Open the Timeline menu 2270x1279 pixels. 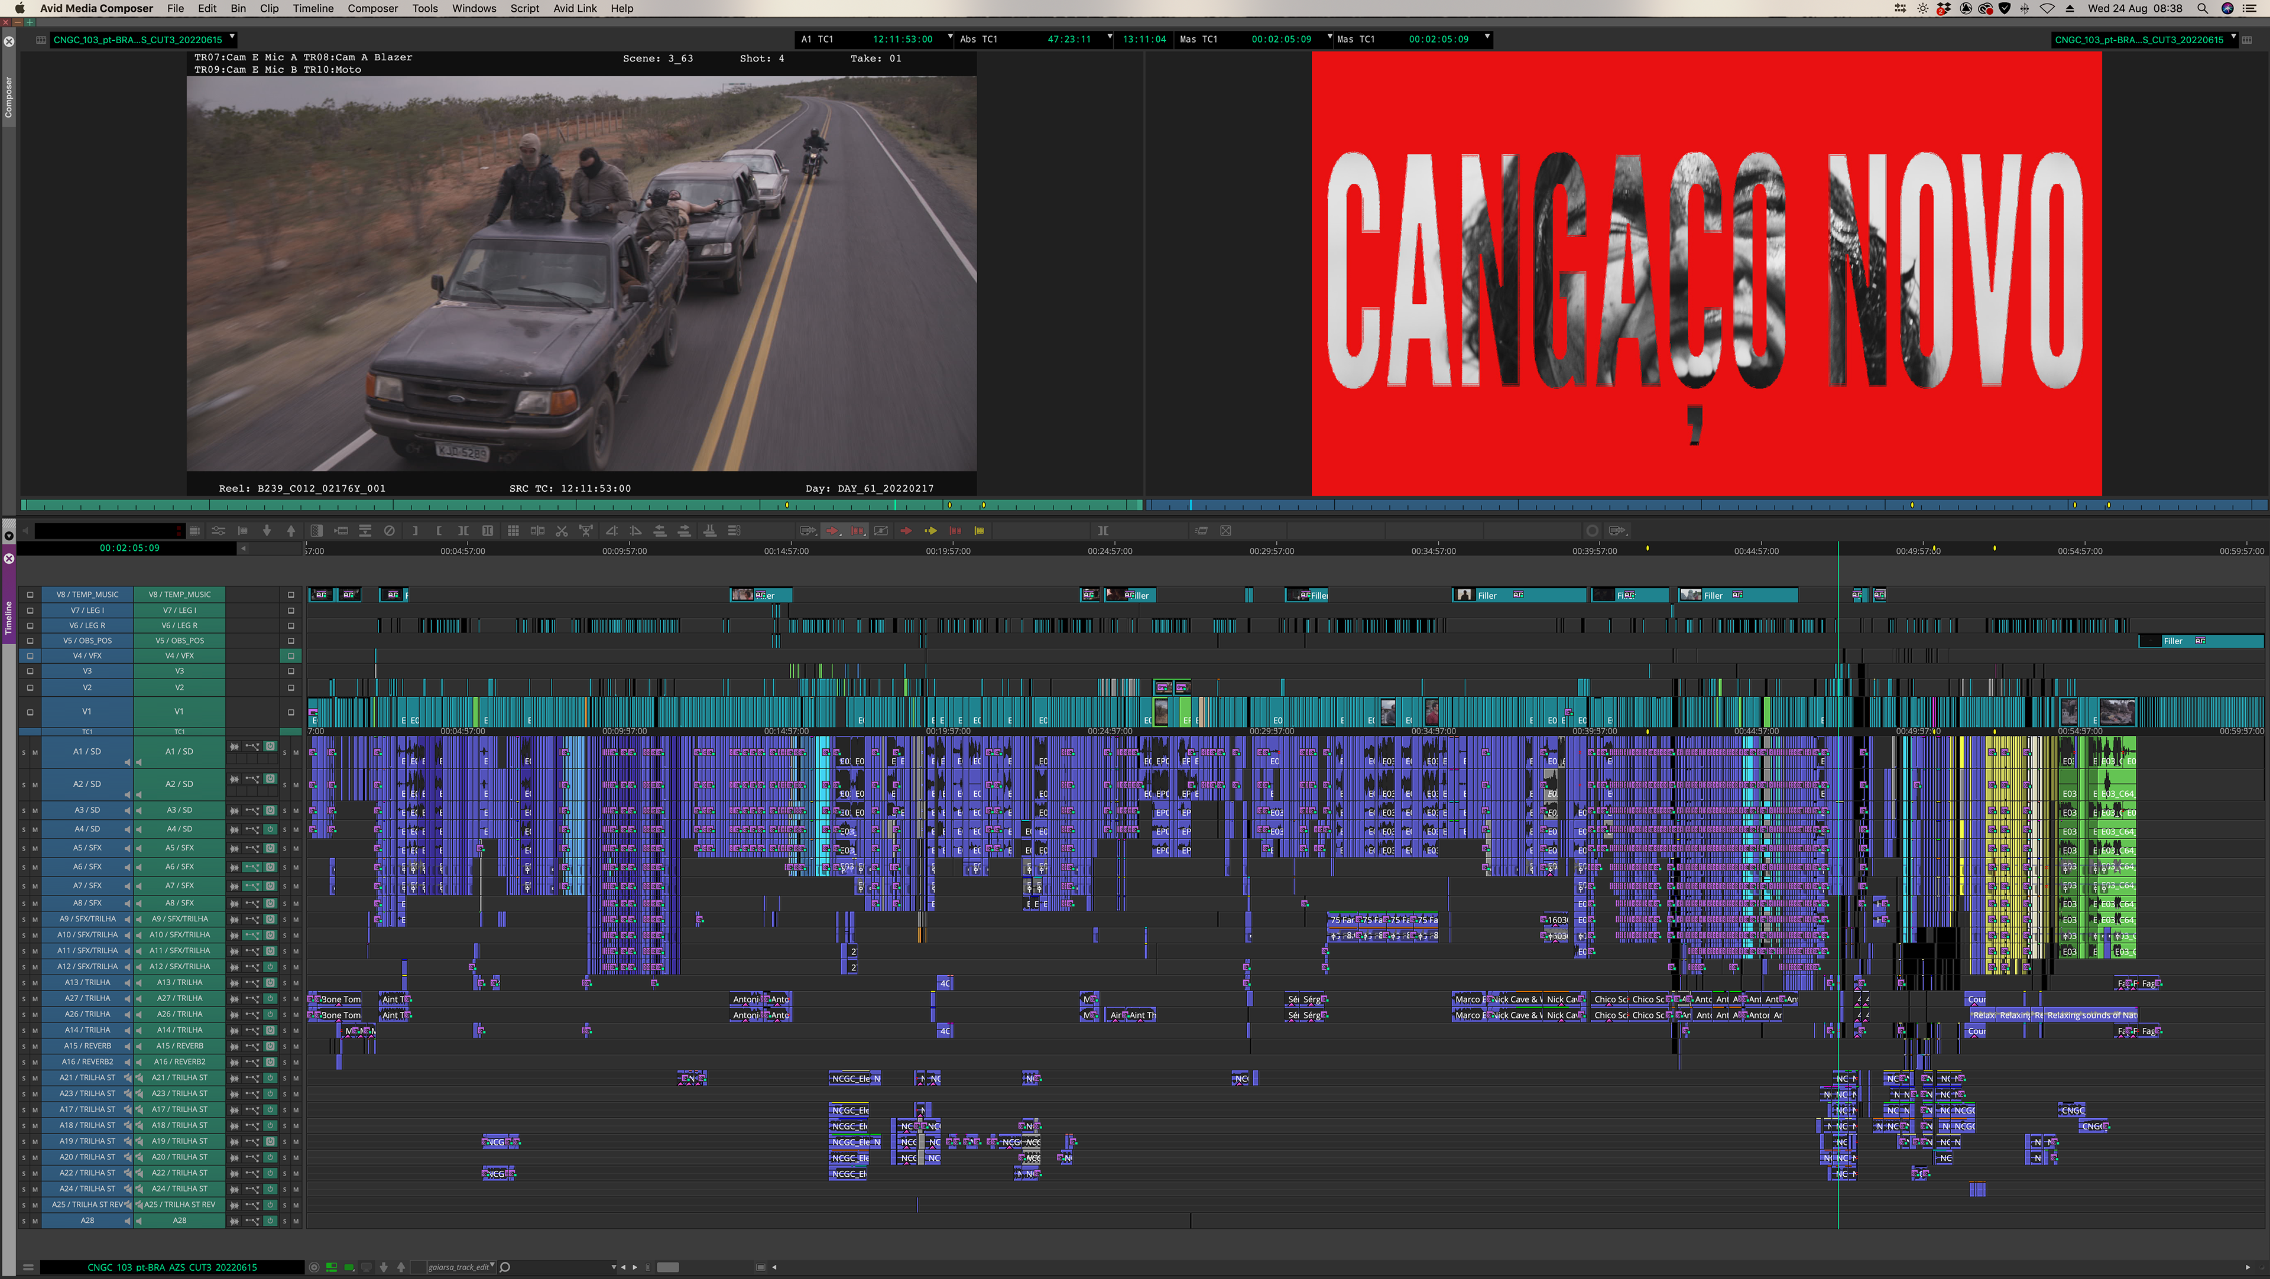[313, 8]
